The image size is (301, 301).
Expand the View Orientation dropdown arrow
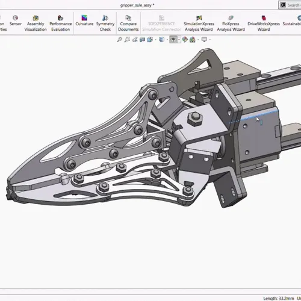pos(155,40)
